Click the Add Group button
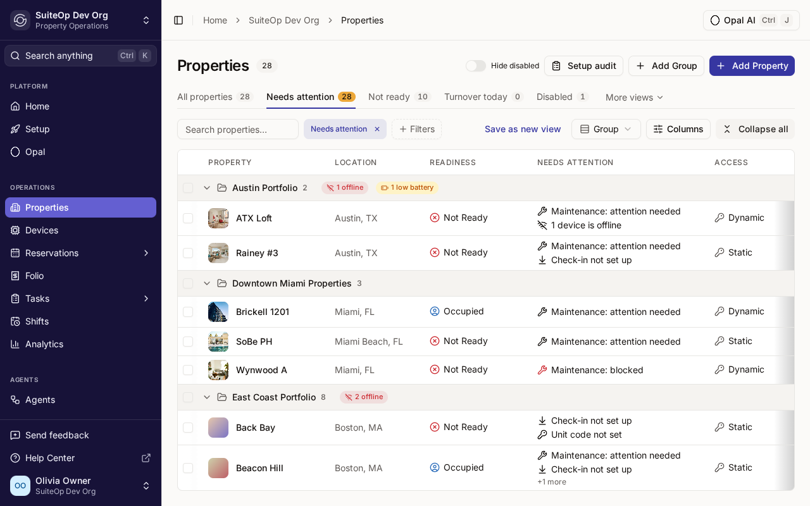Screen dimensions: 810x506 tap(666, 66)
